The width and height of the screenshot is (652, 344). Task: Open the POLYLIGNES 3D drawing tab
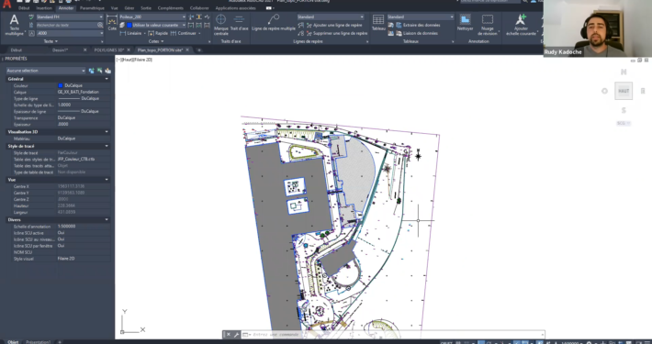click(109, 50)
